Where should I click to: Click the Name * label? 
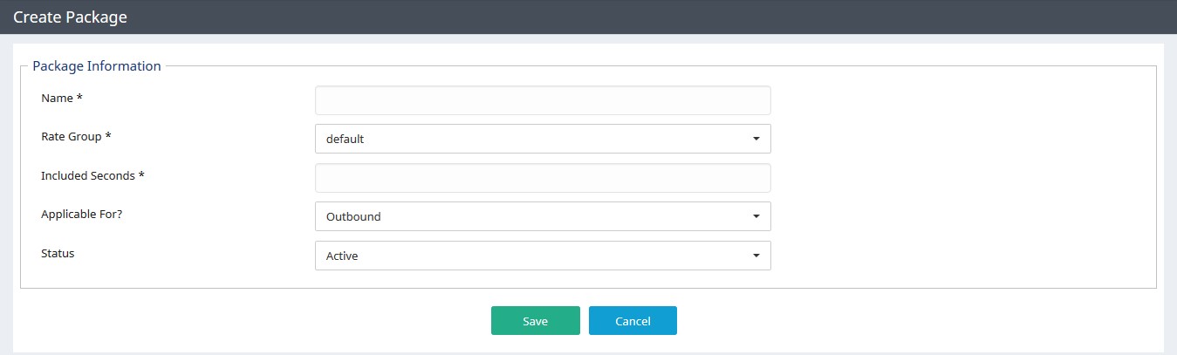click(x=62, y=98)
